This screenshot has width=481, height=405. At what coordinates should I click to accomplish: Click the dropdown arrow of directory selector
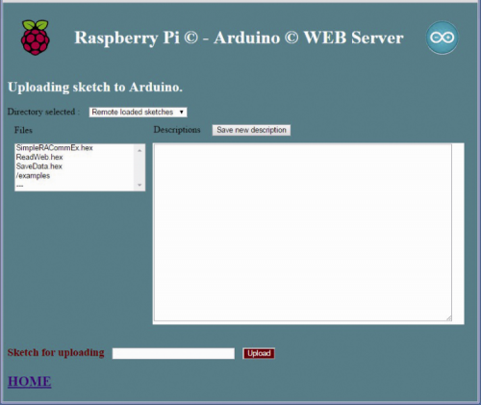pyautogui.click(x=181, y=112)
